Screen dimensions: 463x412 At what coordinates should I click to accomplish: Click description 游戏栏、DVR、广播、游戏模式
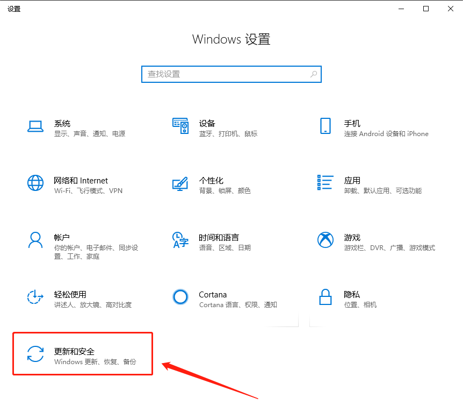click(x=389, y=247)
